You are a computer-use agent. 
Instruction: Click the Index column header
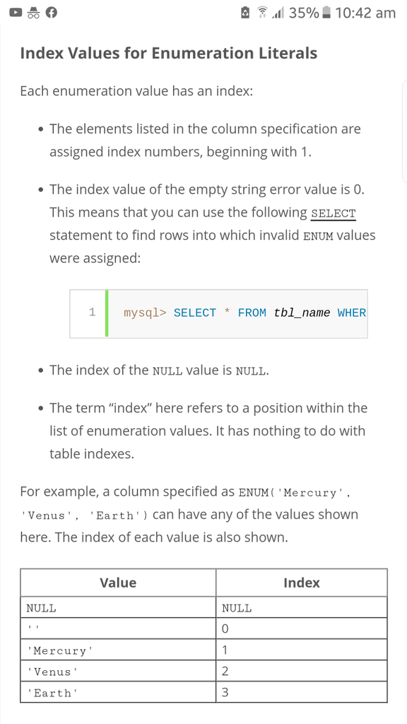(x=301, y=583)
